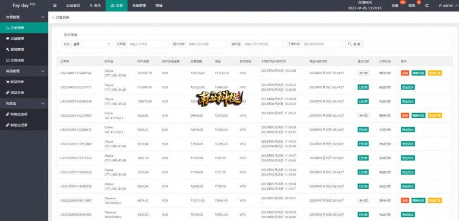Open 订单列表 in the sidebar

[18, 28]
